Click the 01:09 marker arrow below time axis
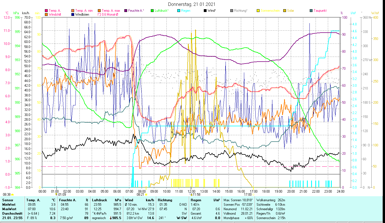 pyautogui.click(x=56, y=194)
